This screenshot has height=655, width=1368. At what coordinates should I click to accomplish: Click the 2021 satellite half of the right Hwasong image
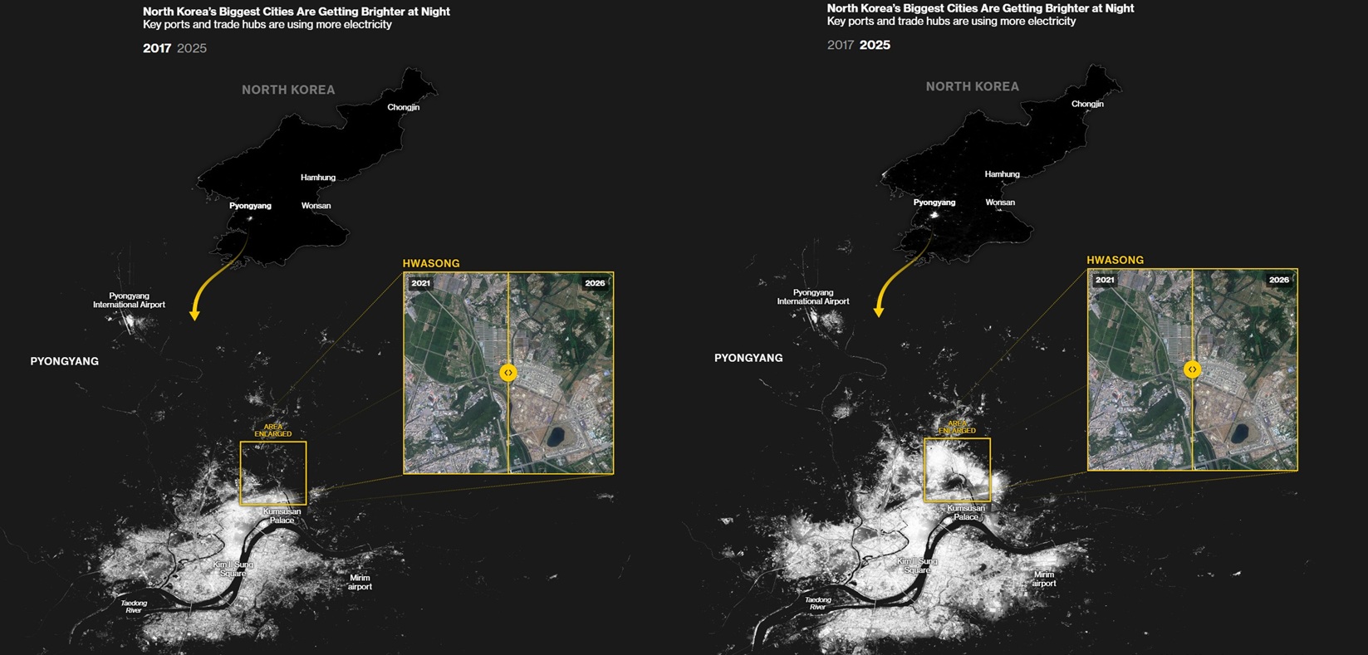tap(1140, 369)
